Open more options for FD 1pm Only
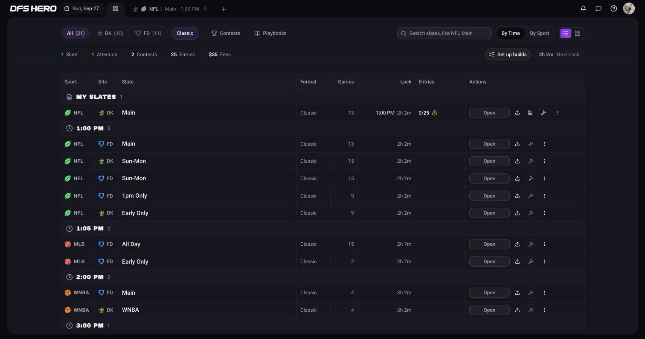645x339 pixels. tap(544, 196)
